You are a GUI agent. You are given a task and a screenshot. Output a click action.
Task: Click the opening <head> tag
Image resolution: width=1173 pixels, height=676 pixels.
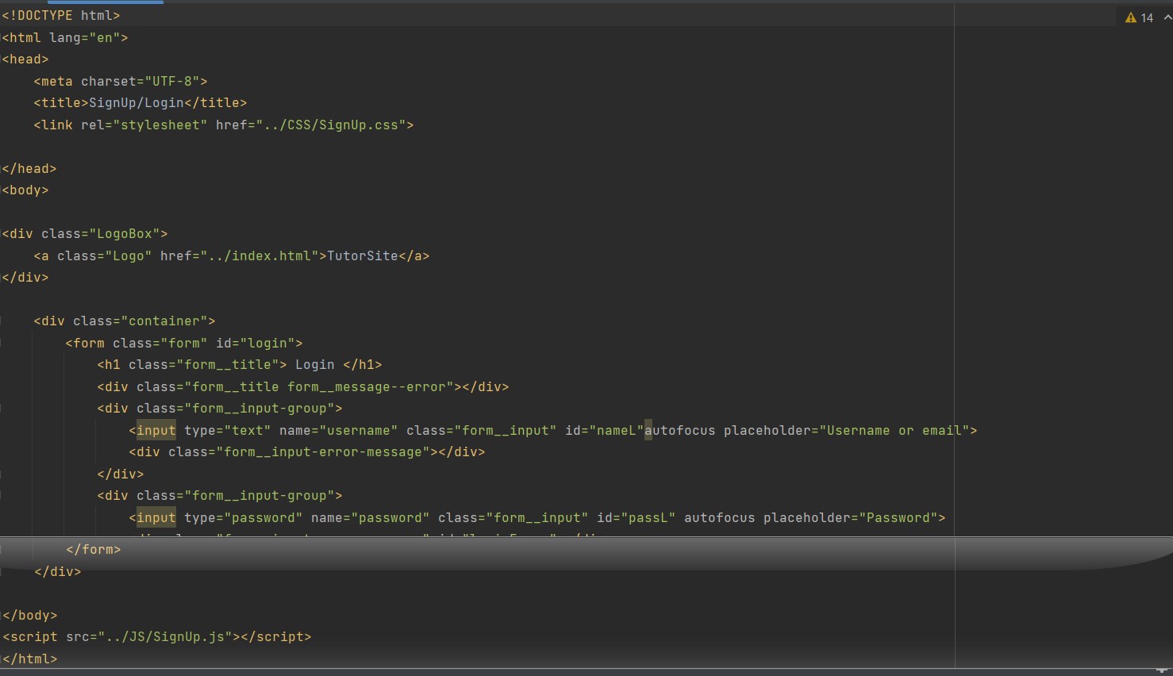click(25, 59)
